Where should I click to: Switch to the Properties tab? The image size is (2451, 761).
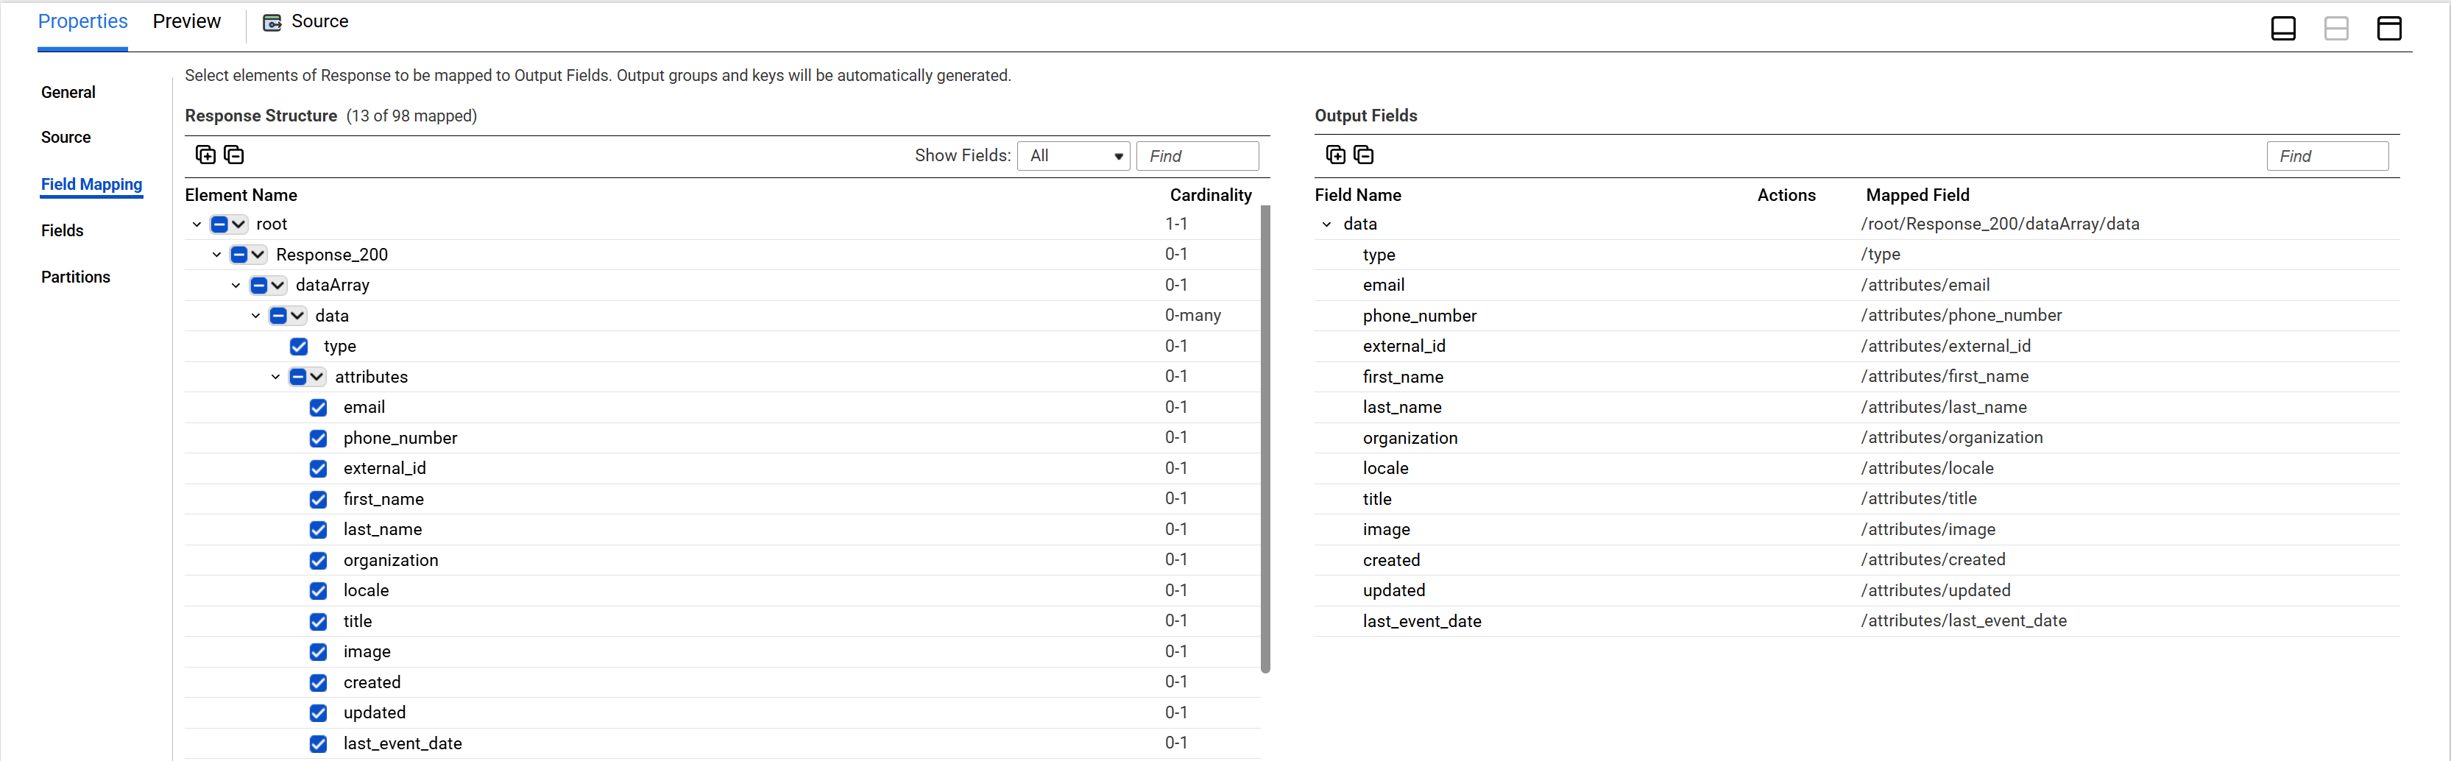(82, 22)
